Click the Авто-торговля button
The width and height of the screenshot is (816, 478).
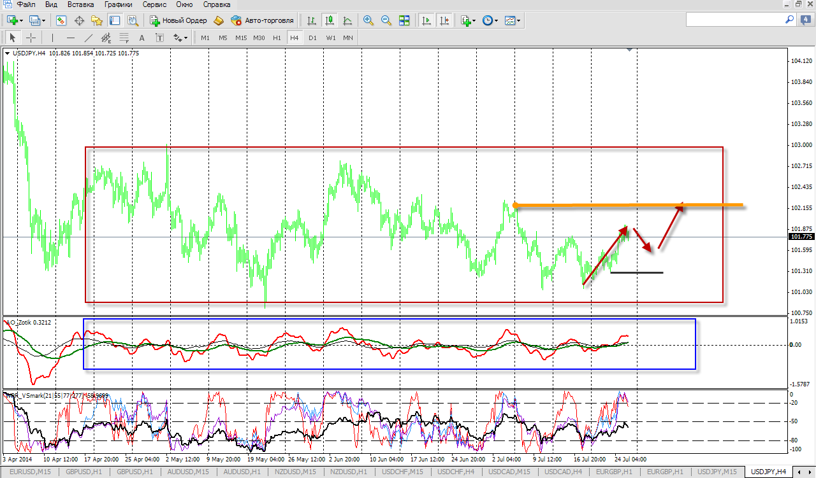pos(263,20)
